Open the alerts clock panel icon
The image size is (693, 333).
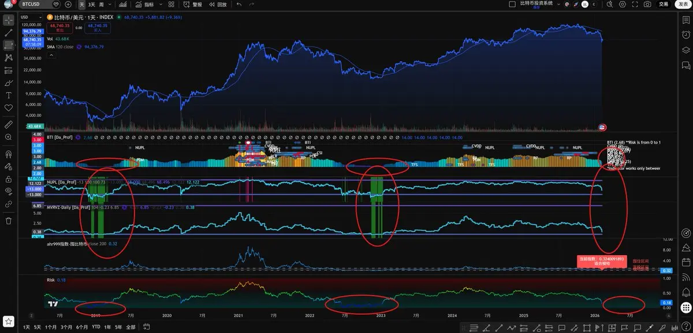point(685,35)
